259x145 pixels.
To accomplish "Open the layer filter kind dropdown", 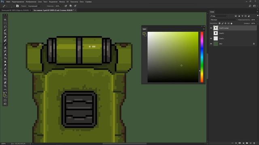I will (219, 16).
